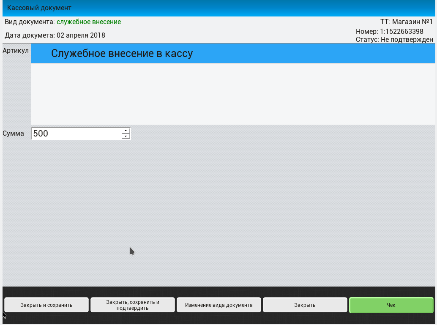Close the document with 'Закрыть' button
The width and height of the screenshot is (437, 325).
[305, 305]
